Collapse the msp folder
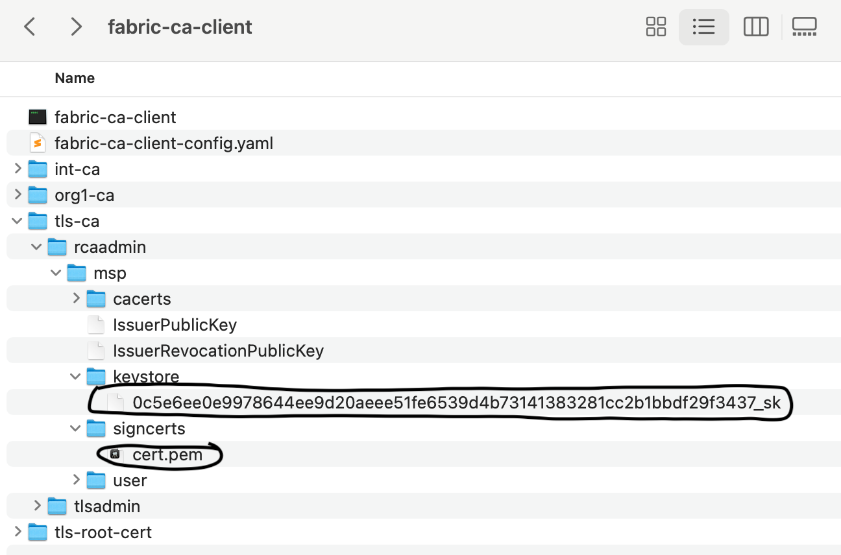 [56, 273]
